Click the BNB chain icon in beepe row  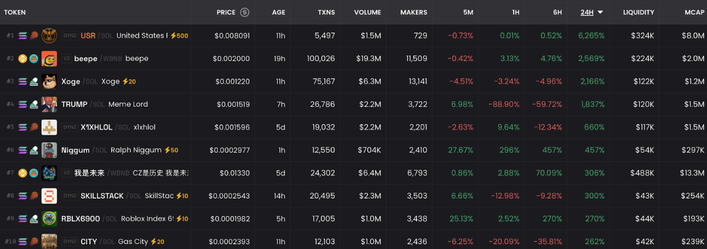coord(23,59)
